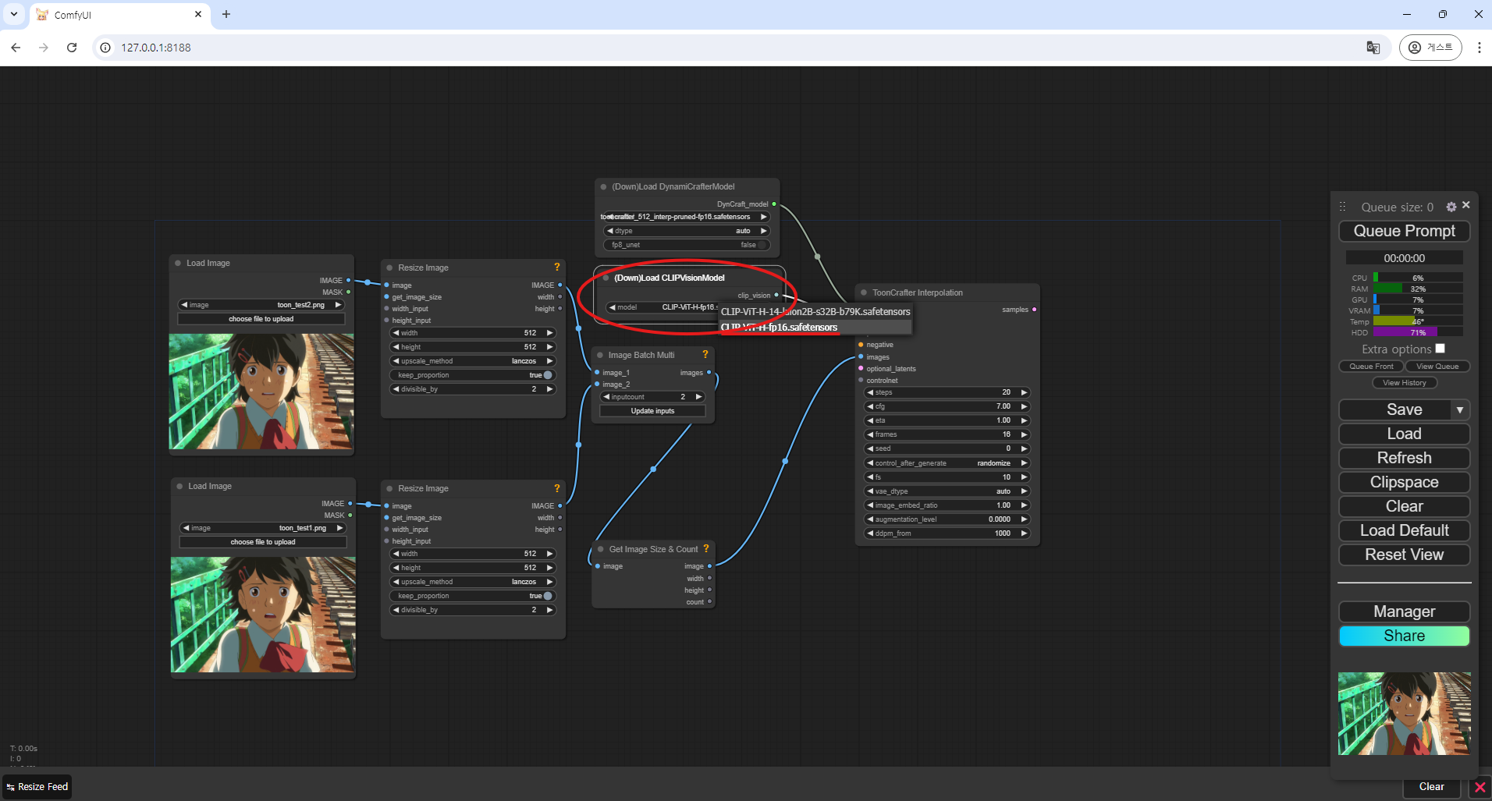The image size is (1492, 801).
Task: Reload the browser page
Action: click(72, 48)
